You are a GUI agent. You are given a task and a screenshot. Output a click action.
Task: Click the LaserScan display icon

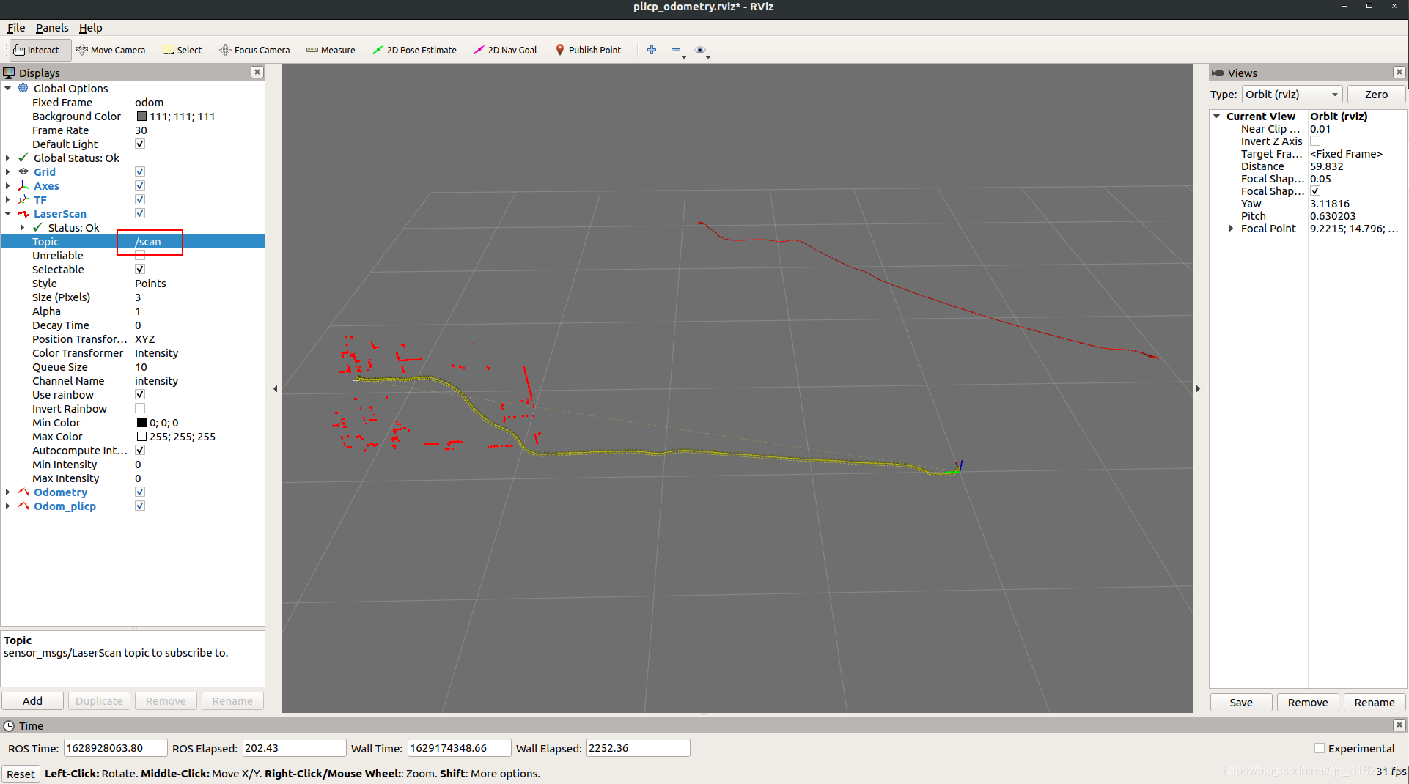click(23, 213)
